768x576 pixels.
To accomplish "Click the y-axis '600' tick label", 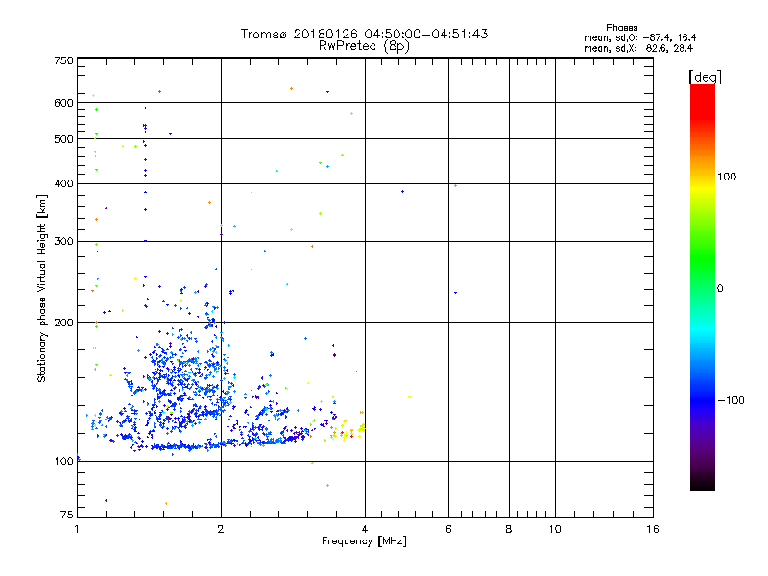I will [63, 103].
